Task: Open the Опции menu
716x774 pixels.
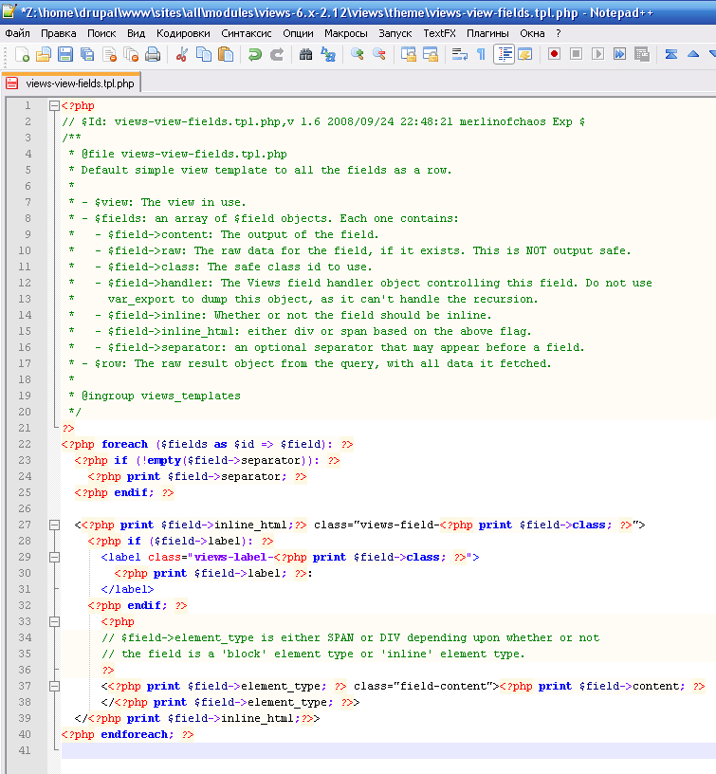Action: pyautogui.click(x=298, y=33)
